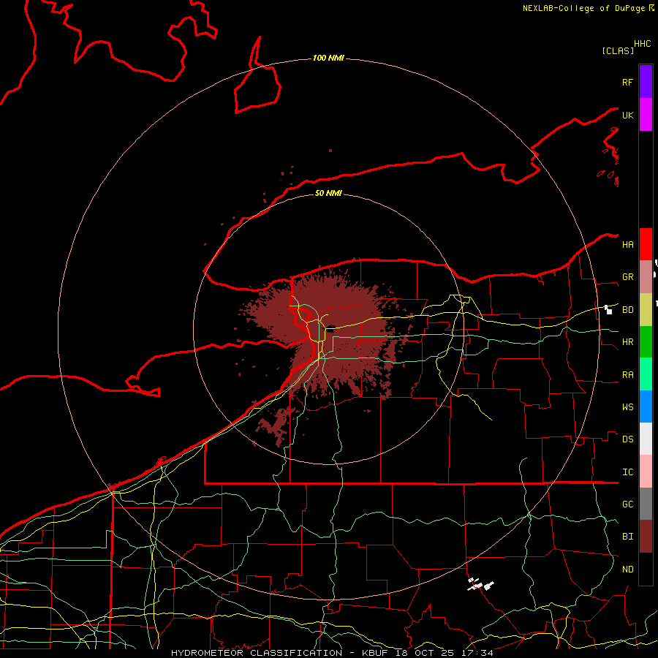Click the RF purple legend swatch

pyautogui.click(x=646, y=82)
